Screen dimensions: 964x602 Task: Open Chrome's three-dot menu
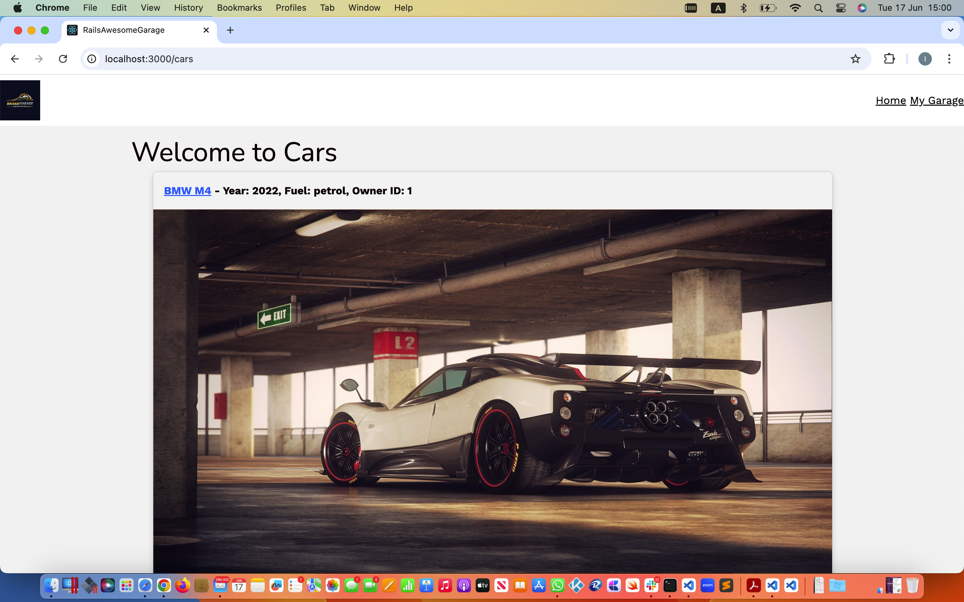point(949,59)
